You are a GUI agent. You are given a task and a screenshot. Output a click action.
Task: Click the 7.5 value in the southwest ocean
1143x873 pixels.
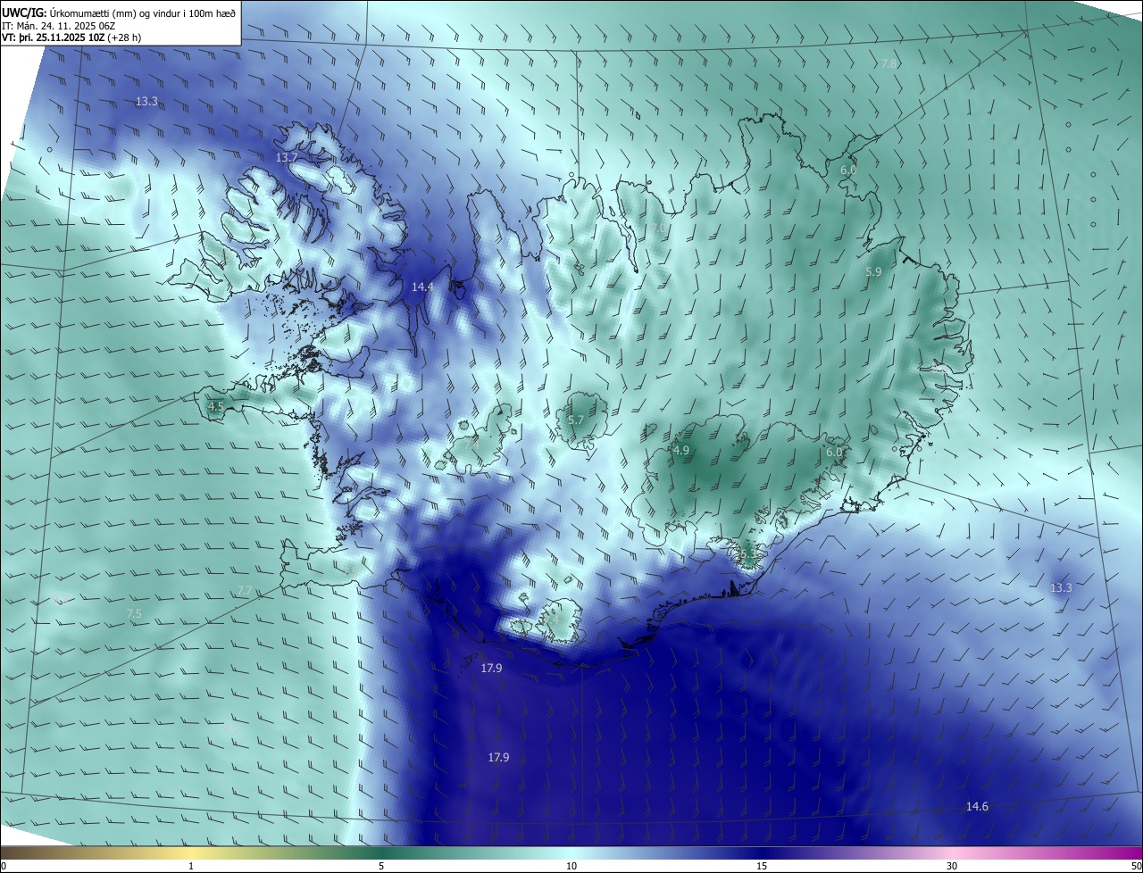(x=134, y=613)
